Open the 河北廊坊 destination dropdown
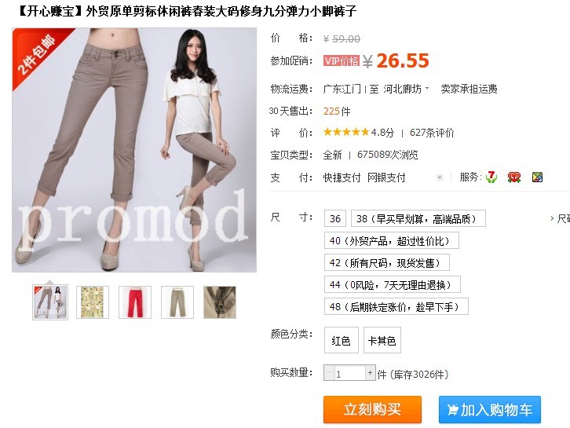Image resolution: width=570 pixels, height=428 pixels. pos(406,89)
